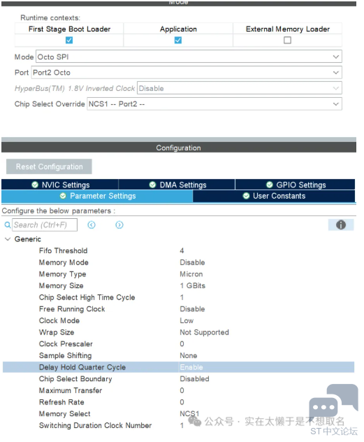Image resolution: width=364 pixels, height=442 pixels.
Task: Click Wrap Size value Not Supported
Action: click(x=205, y=332)
